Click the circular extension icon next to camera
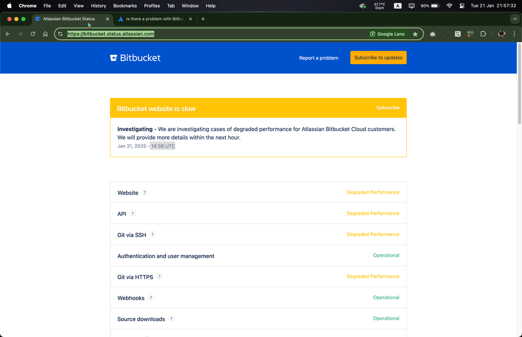Viewport: 522px width, 337px height. coord(445,34)
